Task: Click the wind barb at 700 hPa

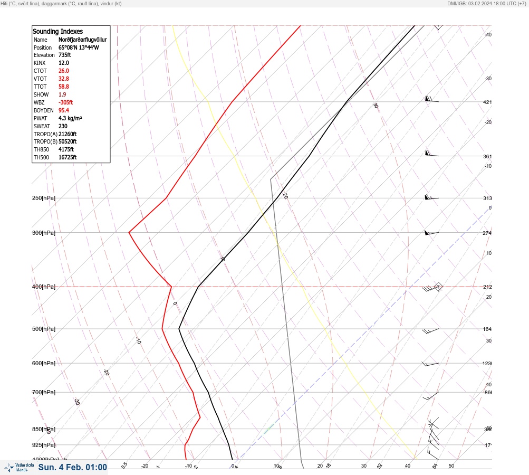Action: (431, 396)
